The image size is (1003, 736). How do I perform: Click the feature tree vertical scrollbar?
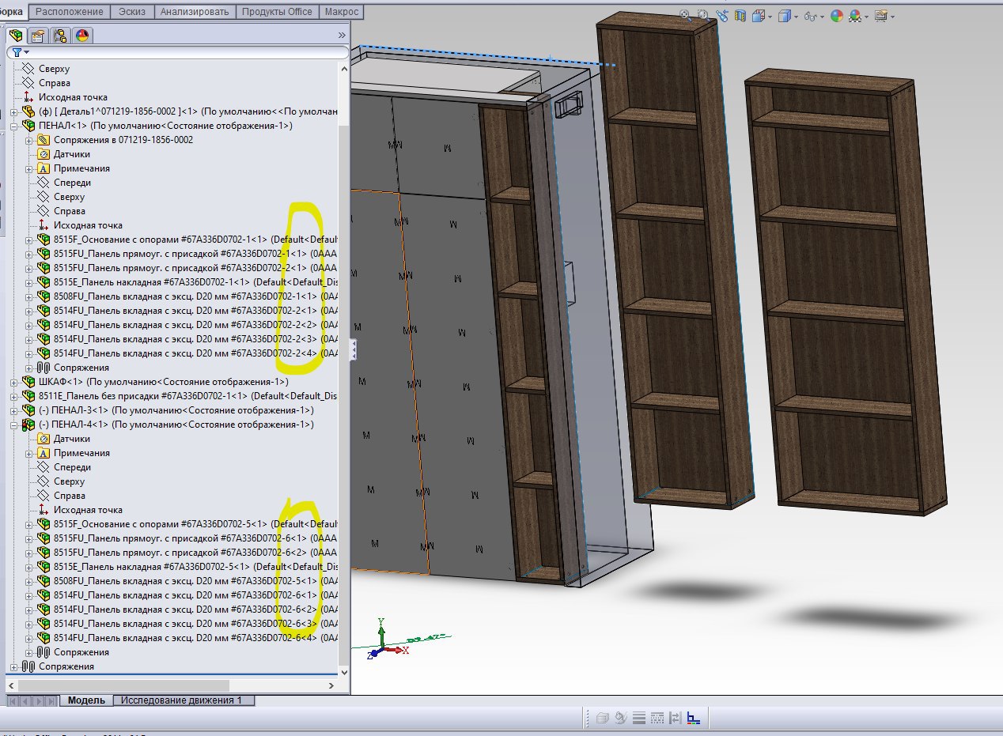click(x=343, y=395)
